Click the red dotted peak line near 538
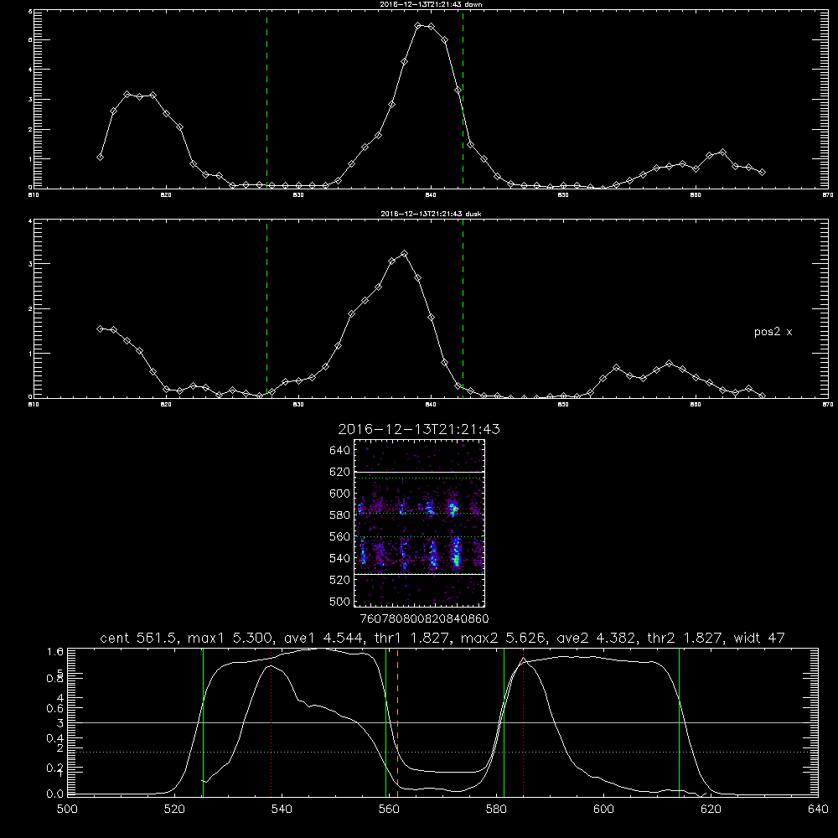This screenshot has width=838, height=838. (x=271, y=722)
